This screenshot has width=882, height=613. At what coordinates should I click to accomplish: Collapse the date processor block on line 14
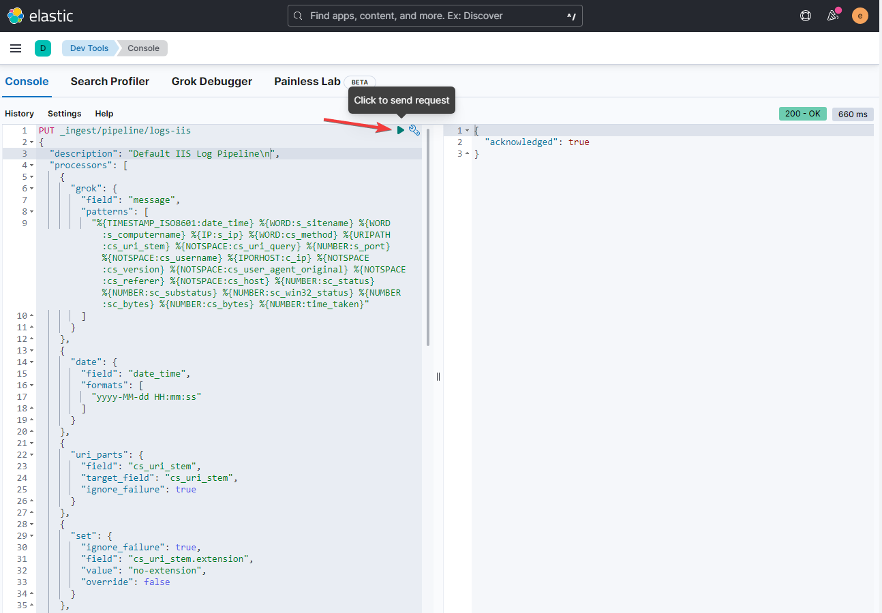tap(31, 362)
